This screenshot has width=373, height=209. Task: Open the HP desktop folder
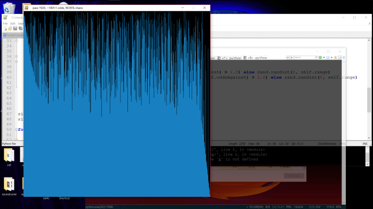coord(9,157)
